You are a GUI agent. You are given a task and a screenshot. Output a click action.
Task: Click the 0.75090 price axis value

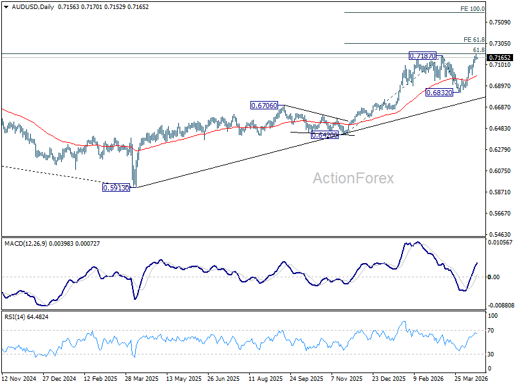(500, 23)
